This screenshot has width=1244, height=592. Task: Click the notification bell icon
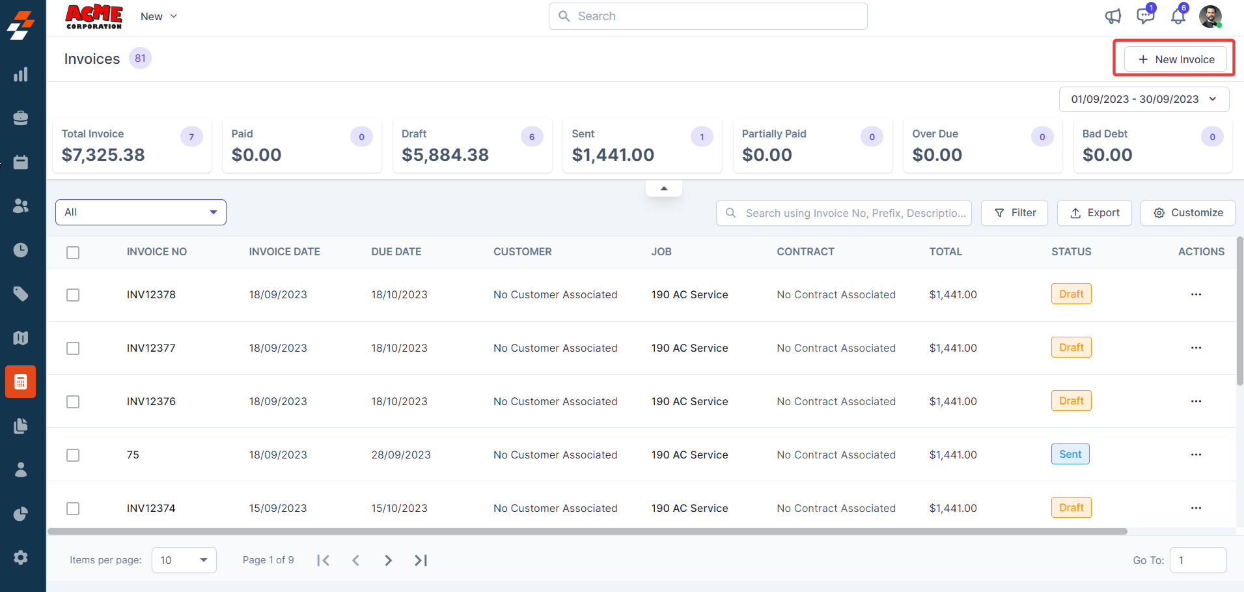(1178, 16)
